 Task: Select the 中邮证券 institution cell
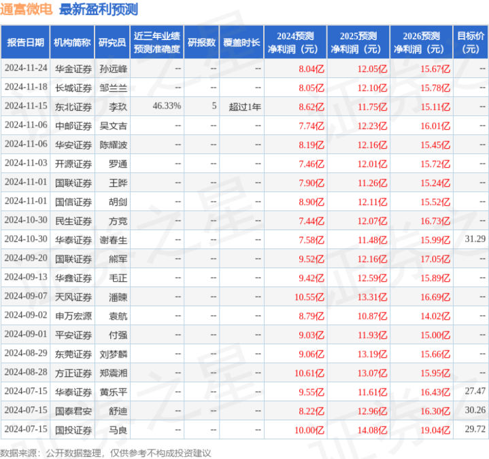pyautogui.click(x=73, y=126)
